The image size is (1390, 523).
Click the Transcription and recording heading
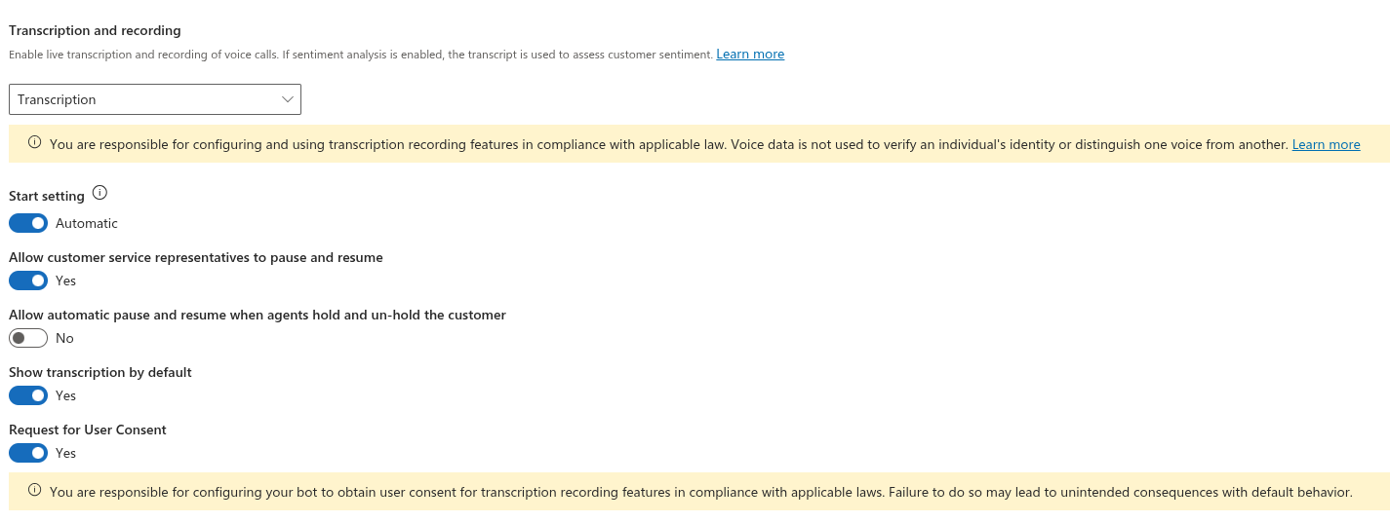pos(95,31)
